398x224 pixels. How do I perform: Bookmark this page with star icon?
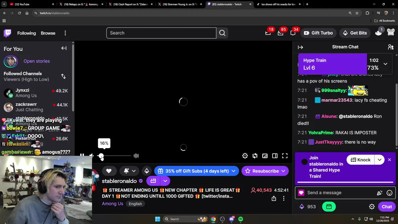pyautogui.click(x=357, y=13)
